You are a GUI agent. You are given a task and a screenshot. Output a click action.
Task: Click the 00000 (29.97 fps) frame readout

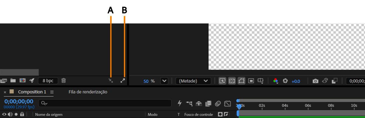point(19,107)
